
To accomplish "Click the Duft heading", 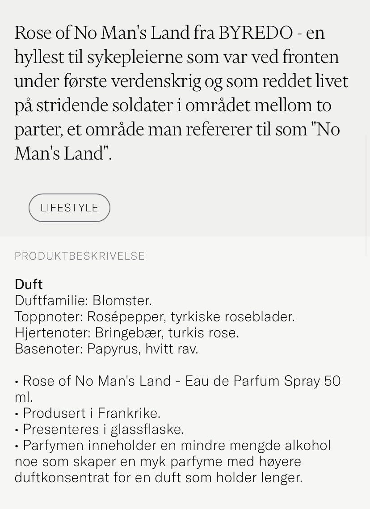I will click(29, 284).
